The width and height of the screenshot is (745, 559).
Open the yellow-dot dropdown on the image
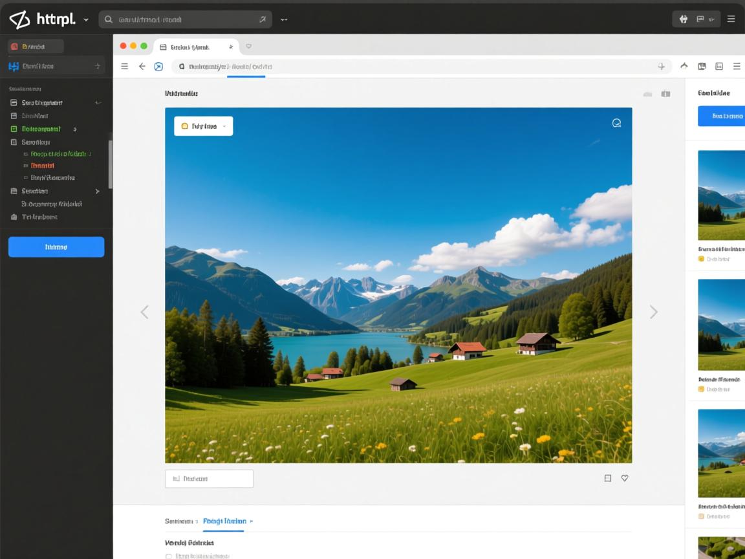click(203, 126)
